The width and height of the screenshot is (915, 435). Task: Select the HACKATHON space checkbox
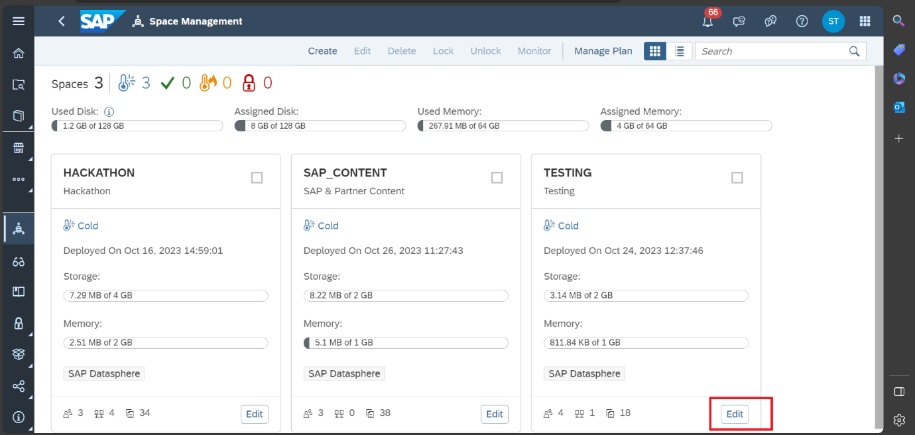click(257, 178)
